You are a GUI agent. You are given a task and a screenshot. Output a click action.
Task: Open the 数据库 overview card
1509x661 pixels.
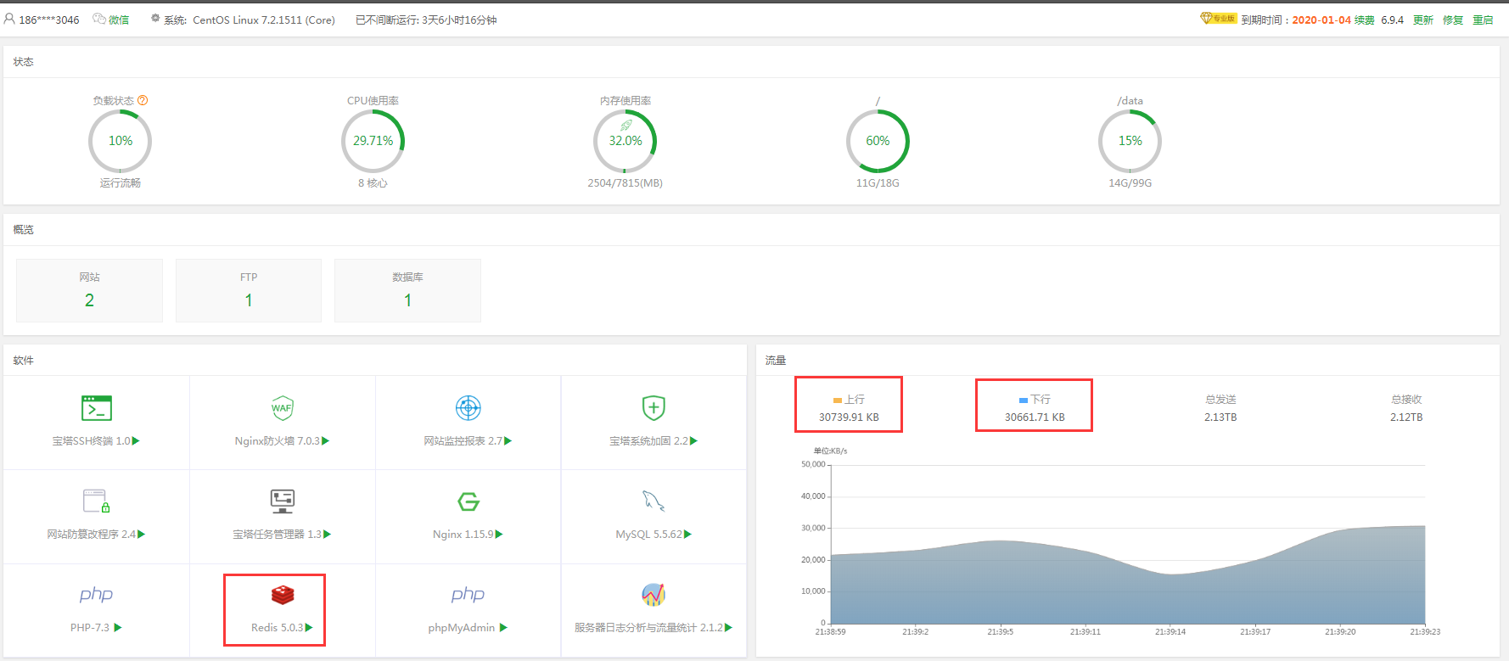tap(407, 290)
